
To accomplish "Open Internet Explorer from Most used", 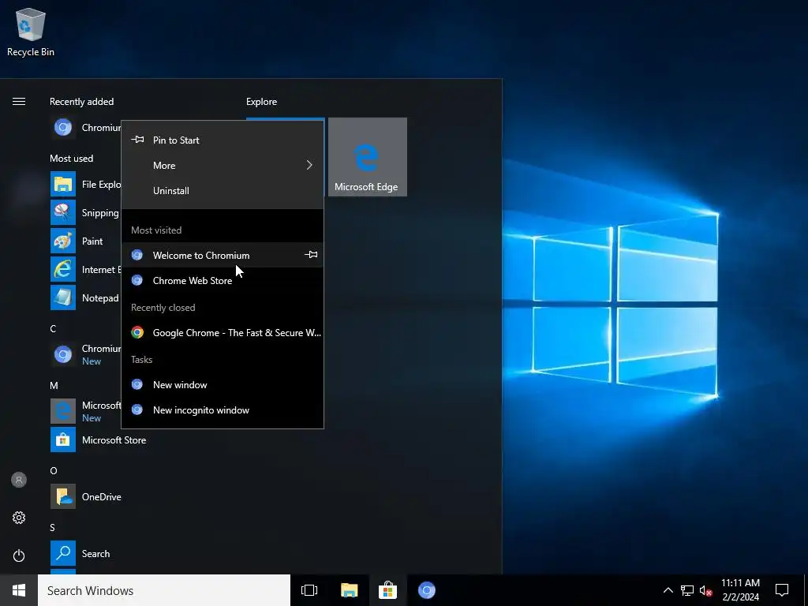I will [85, 270].
